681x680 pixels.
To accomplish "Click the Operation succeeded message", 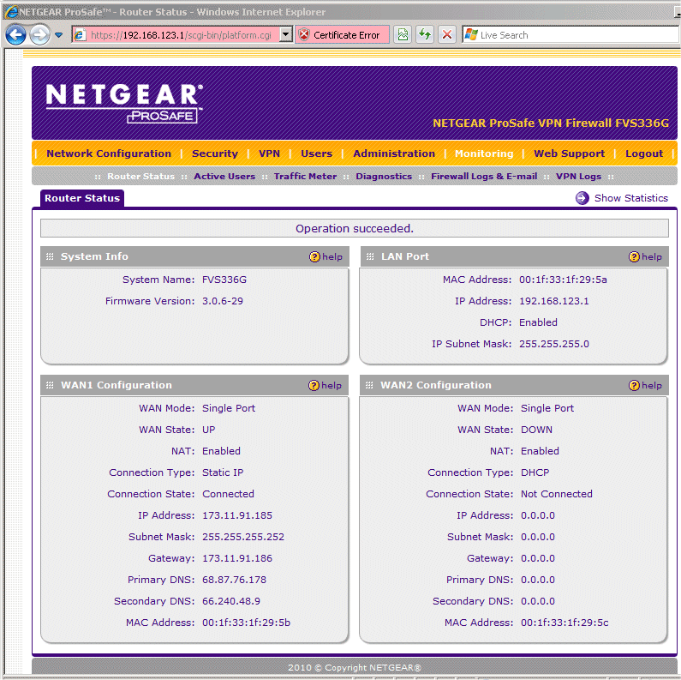I will (x=355, y=228).
